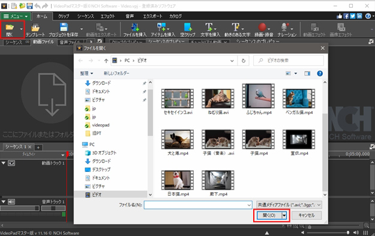375x236 pixels.
Task: Expand the 開く button dropdown arrow in toolbar
Action: coord(21,29)
